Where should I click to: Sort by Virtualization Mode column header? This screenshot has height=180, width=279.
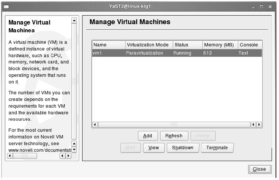(149, 45)
